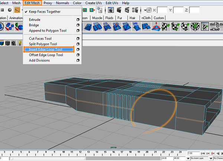Open the Edit UVs menu
This screenshot has height=161, width=223.
(x=112, y=3)
